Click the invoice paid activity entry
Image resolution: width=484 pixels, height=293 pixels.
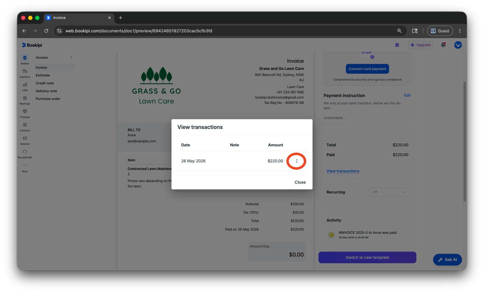(x=367, y=235)
